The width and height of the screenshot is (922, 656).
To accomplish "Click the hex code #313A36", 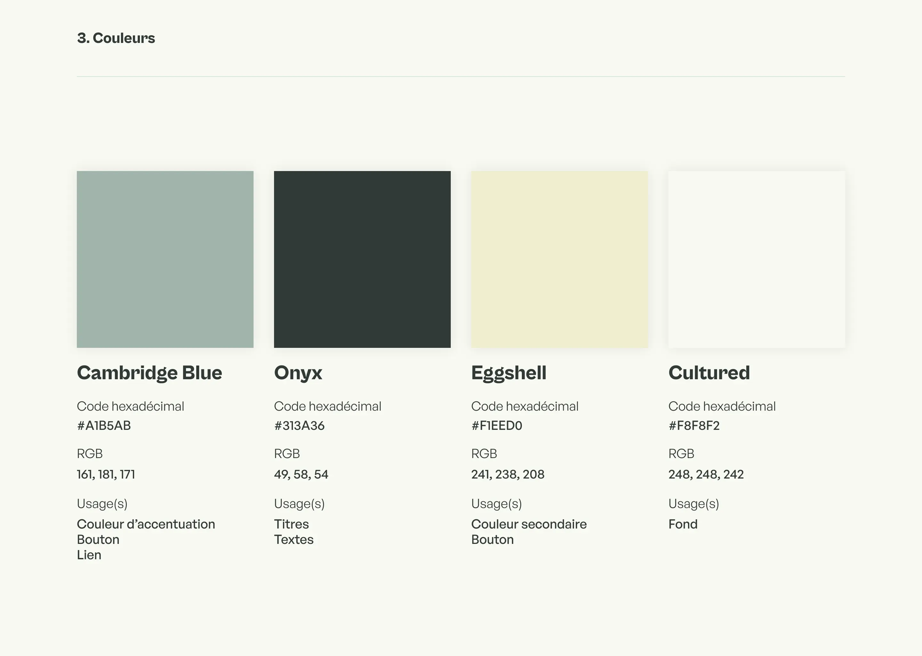I will [299, 425].
